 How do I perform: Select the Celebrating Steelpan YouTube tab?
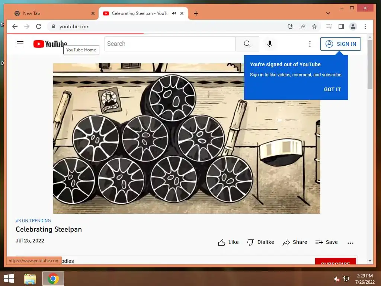[143, 13]
